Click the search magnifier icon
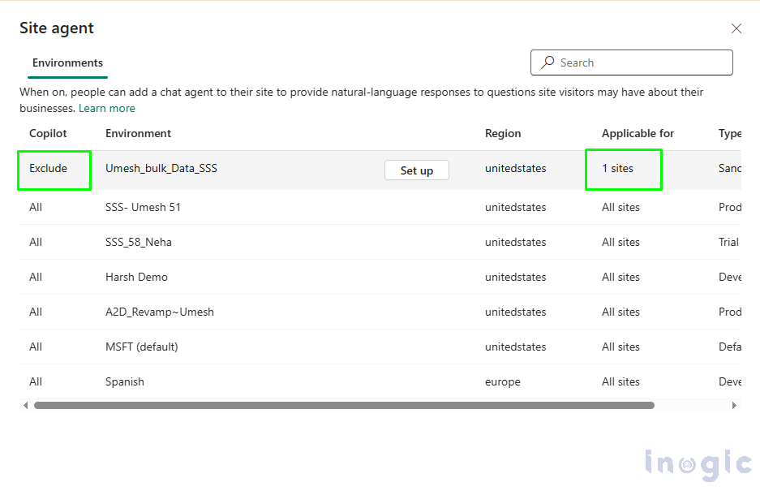This screenshot has height=491, width=760. [547, 62]
